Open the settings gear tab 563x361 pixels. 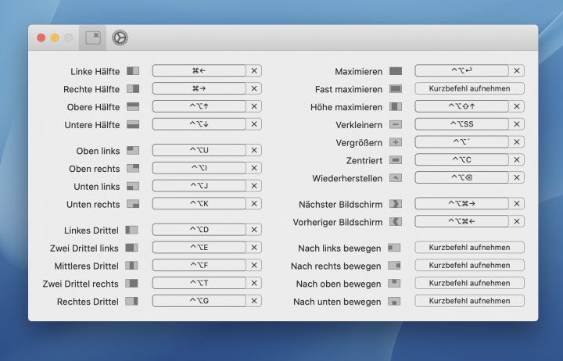[119, 37]
